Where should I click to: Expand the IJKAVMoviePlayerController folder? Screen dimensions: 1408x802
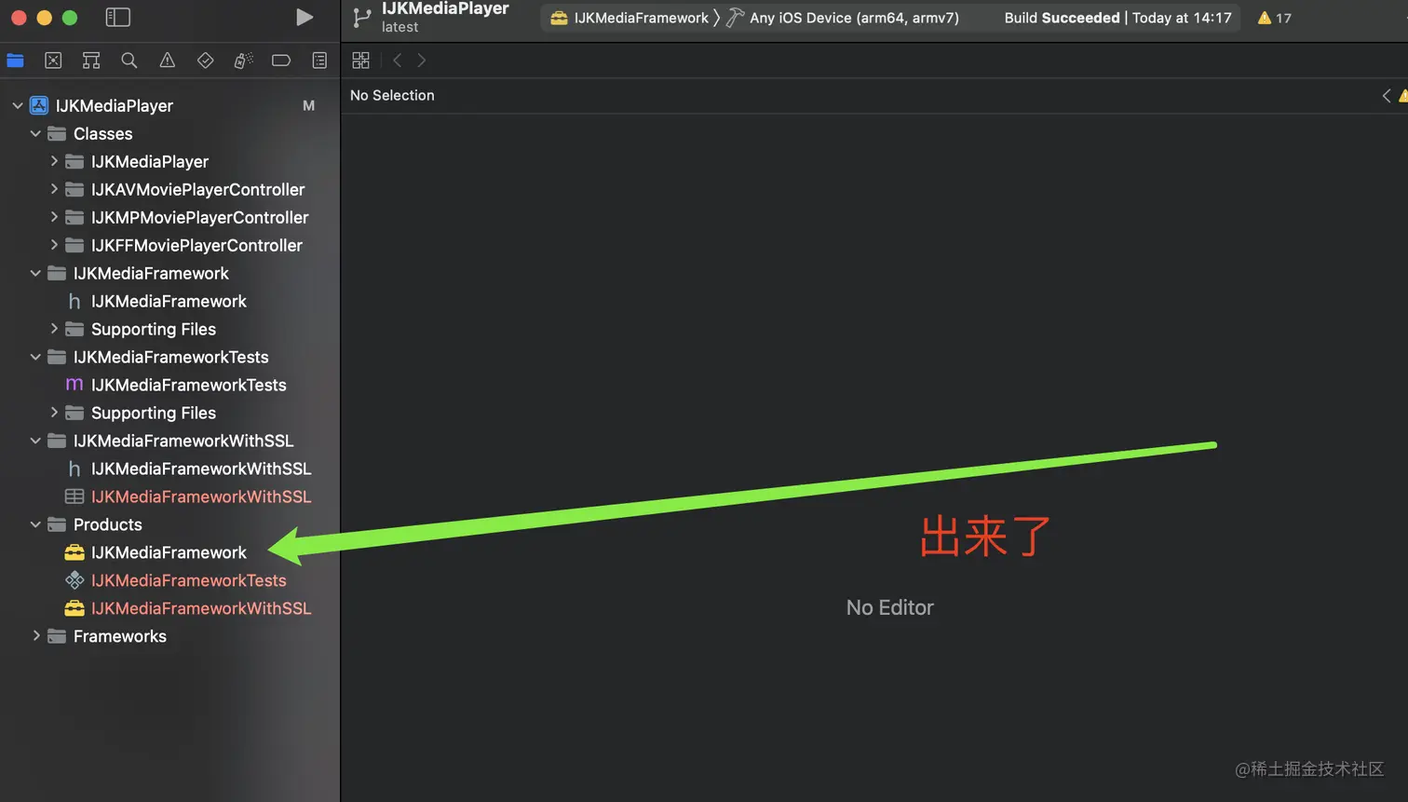[53, 189]
